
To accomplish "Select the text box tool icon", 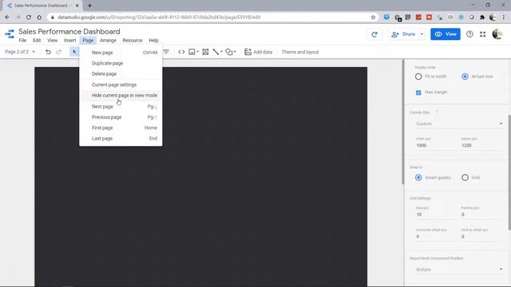I will pyautogui.click(x=205, y=52).
